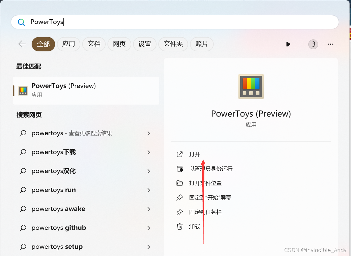The image size is (351, 256).
Task: Switch to the 网页 filter tab
Action: pos(119,44)
